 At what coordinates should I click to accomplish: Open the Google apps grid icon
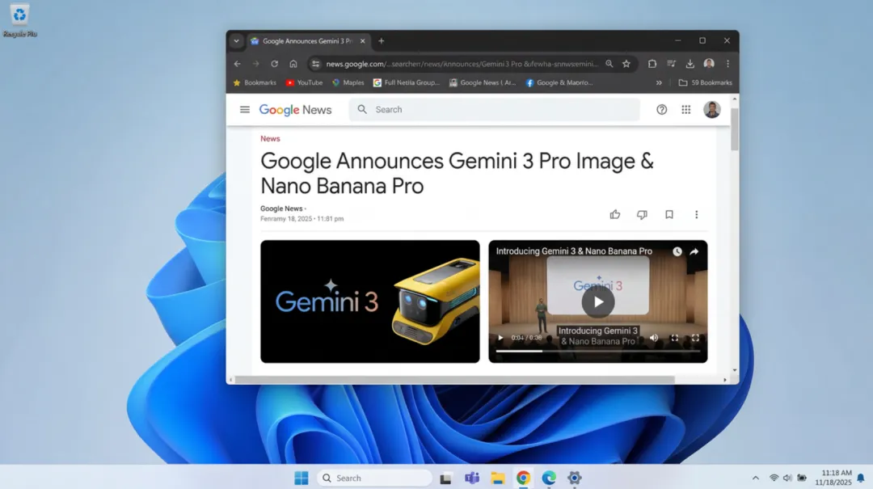click(686, 110)
